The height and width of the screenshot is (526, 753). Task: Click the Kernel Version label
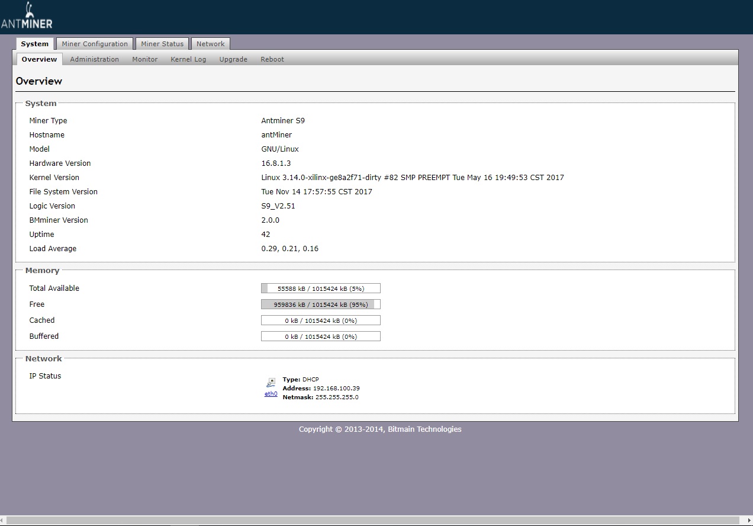point(54,178)
